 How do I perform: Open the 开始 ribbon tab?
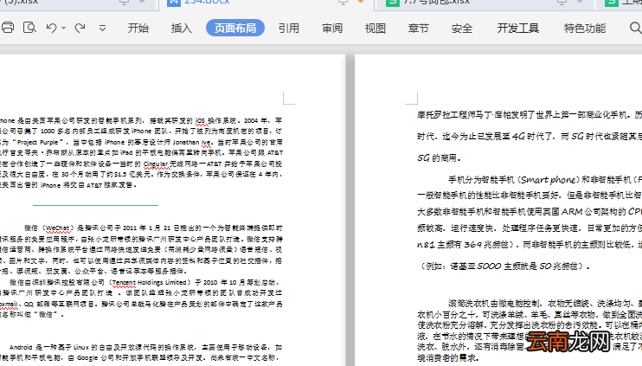[x=138, y=29]
